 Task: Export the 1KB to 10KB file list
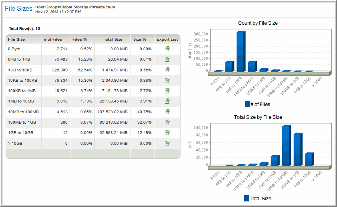[167, 70]
